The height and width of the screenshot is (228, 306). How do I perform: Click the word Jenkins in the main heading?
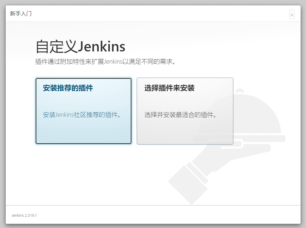point(101,47)
